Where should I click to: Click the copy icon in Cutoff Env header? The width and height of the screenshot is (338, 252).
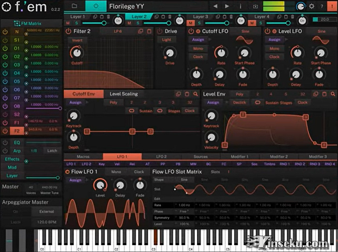[x=178, y=94]
